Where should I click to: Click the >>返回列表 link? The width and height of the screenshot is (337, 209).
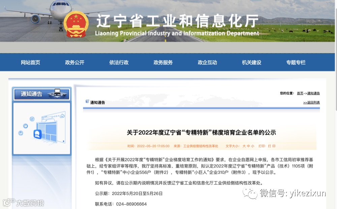(x=311, y=103)
